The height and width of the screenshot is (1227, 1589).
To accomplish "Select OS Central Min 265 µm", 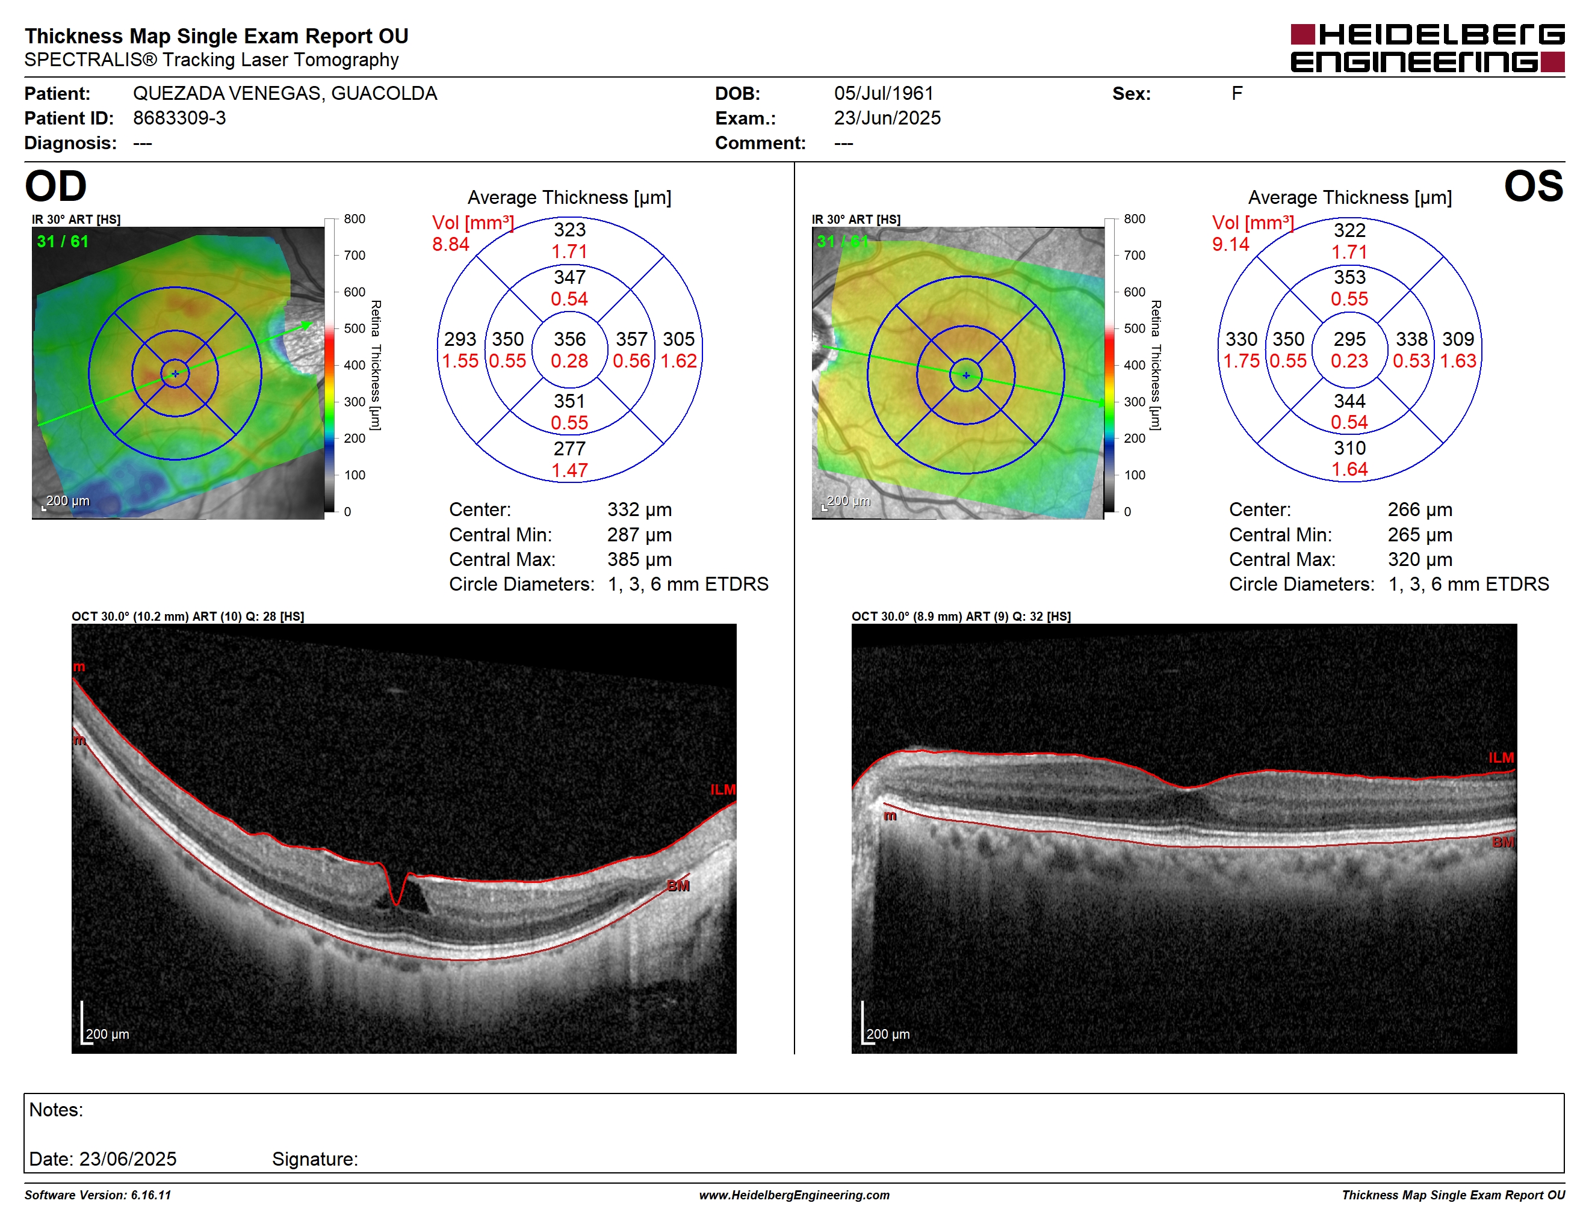I will click(x=1420, y=535).
